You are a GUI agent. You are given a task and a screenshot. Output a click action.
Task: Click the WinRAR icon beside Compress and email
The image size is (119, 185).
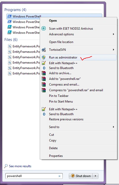tap(44, 85)
